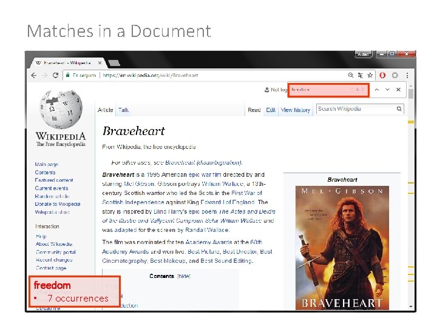Jump to previous find match
The image size is (437, 327).
377,90
